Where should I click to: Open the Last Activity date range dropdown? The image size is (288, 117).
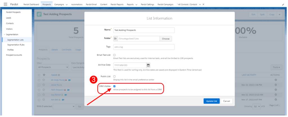(x=78, y=67)
